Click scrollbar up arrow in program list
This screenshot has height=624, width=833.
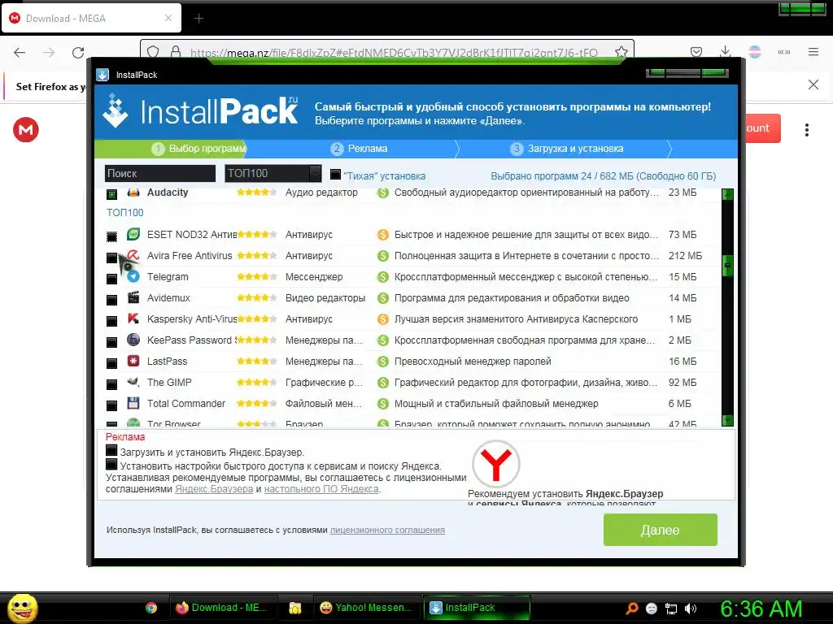pos(728,194)
